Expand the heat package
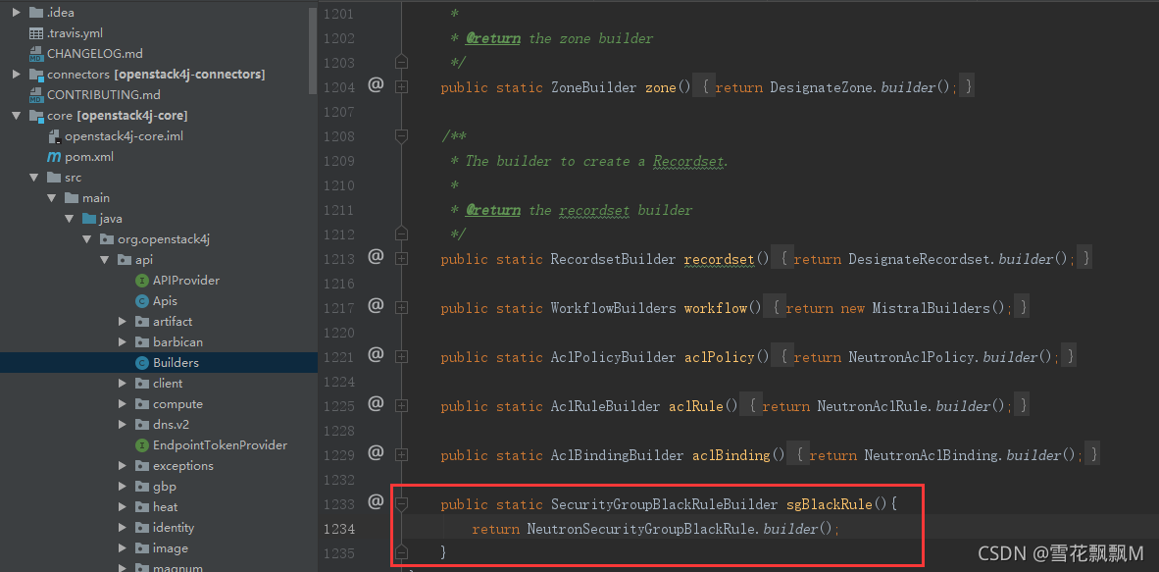The image size is (1159, 572). (x=123, y=507)
